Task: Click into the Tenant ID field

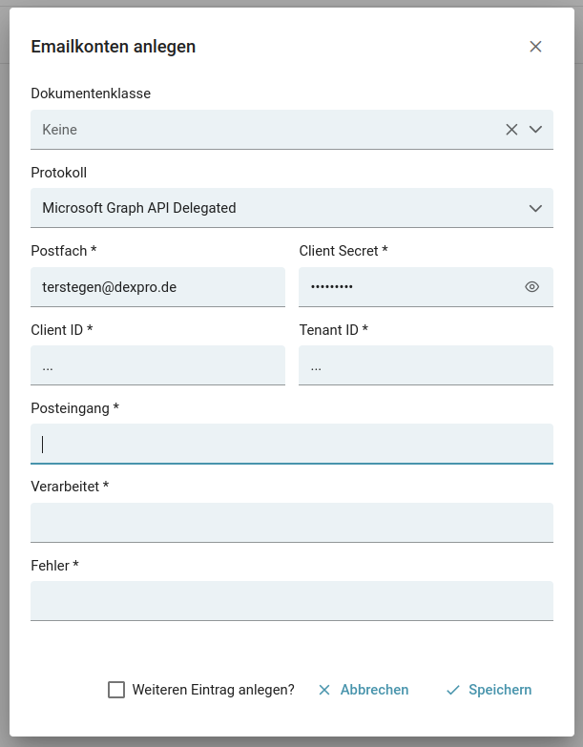Action: [426, 365]
